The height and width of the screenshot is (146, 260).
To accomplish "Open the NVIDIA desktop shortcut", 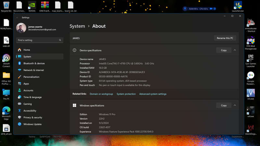I will coord(32,6).
